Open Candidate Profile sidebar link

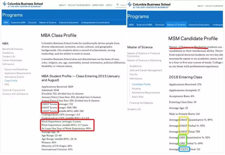[x=141, y=84]
